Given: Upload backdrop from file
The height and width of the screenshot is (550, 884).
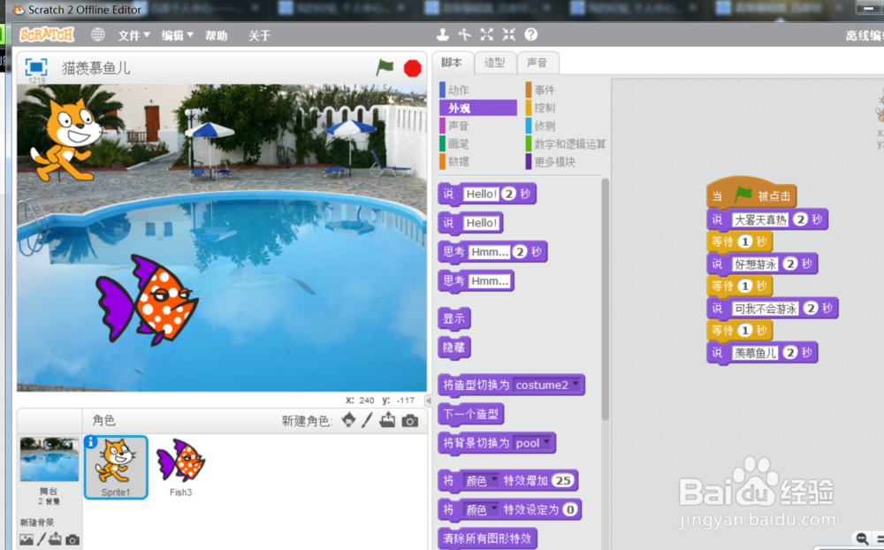Looking at the screenshot, I should click(55, 539).
